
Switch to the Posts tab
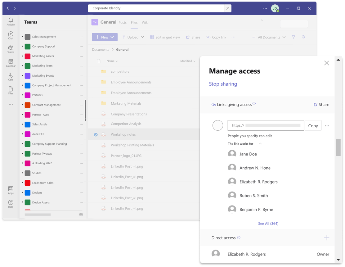point(123,22)
